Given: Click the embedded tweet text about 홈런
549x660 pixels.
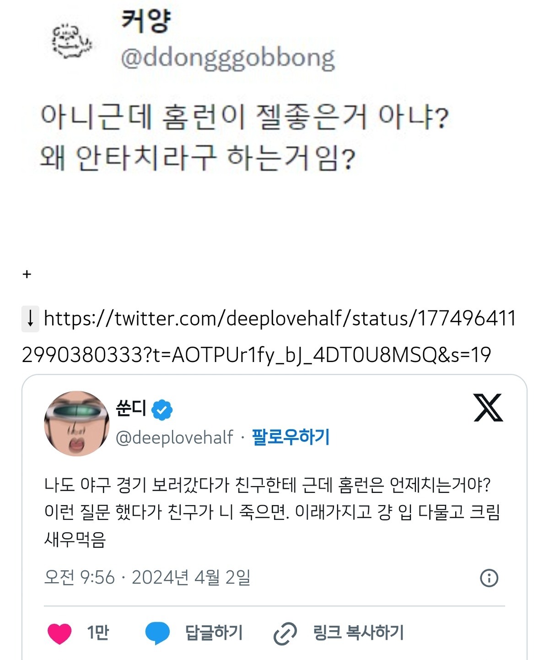Looking at the screenshot, I should pos(272,512).
